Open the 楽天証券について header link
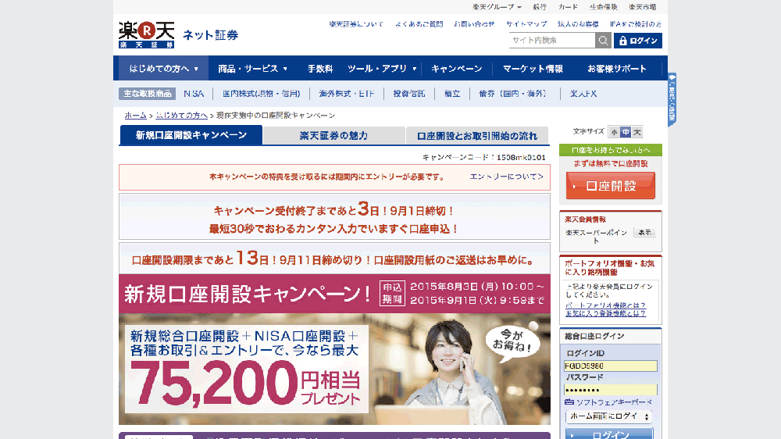Screen dimensions: 781x439 [x=356, y=24]
